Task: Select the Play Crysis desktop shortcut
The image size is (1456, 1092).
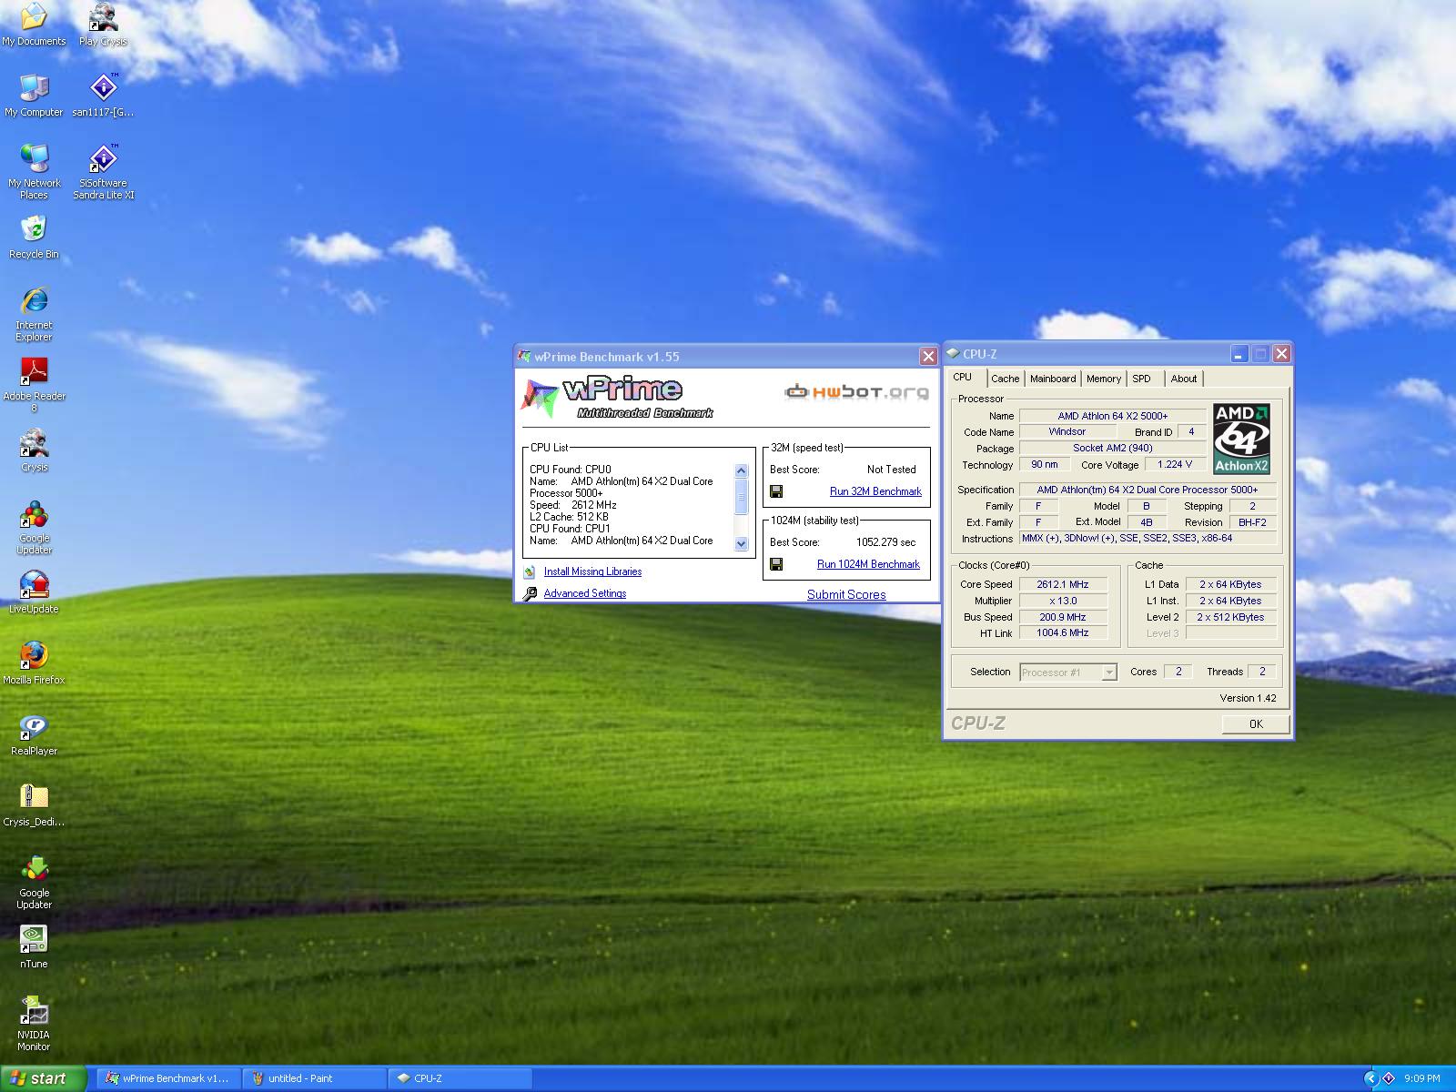Action: pyautogui.click(x=103, y=25)
